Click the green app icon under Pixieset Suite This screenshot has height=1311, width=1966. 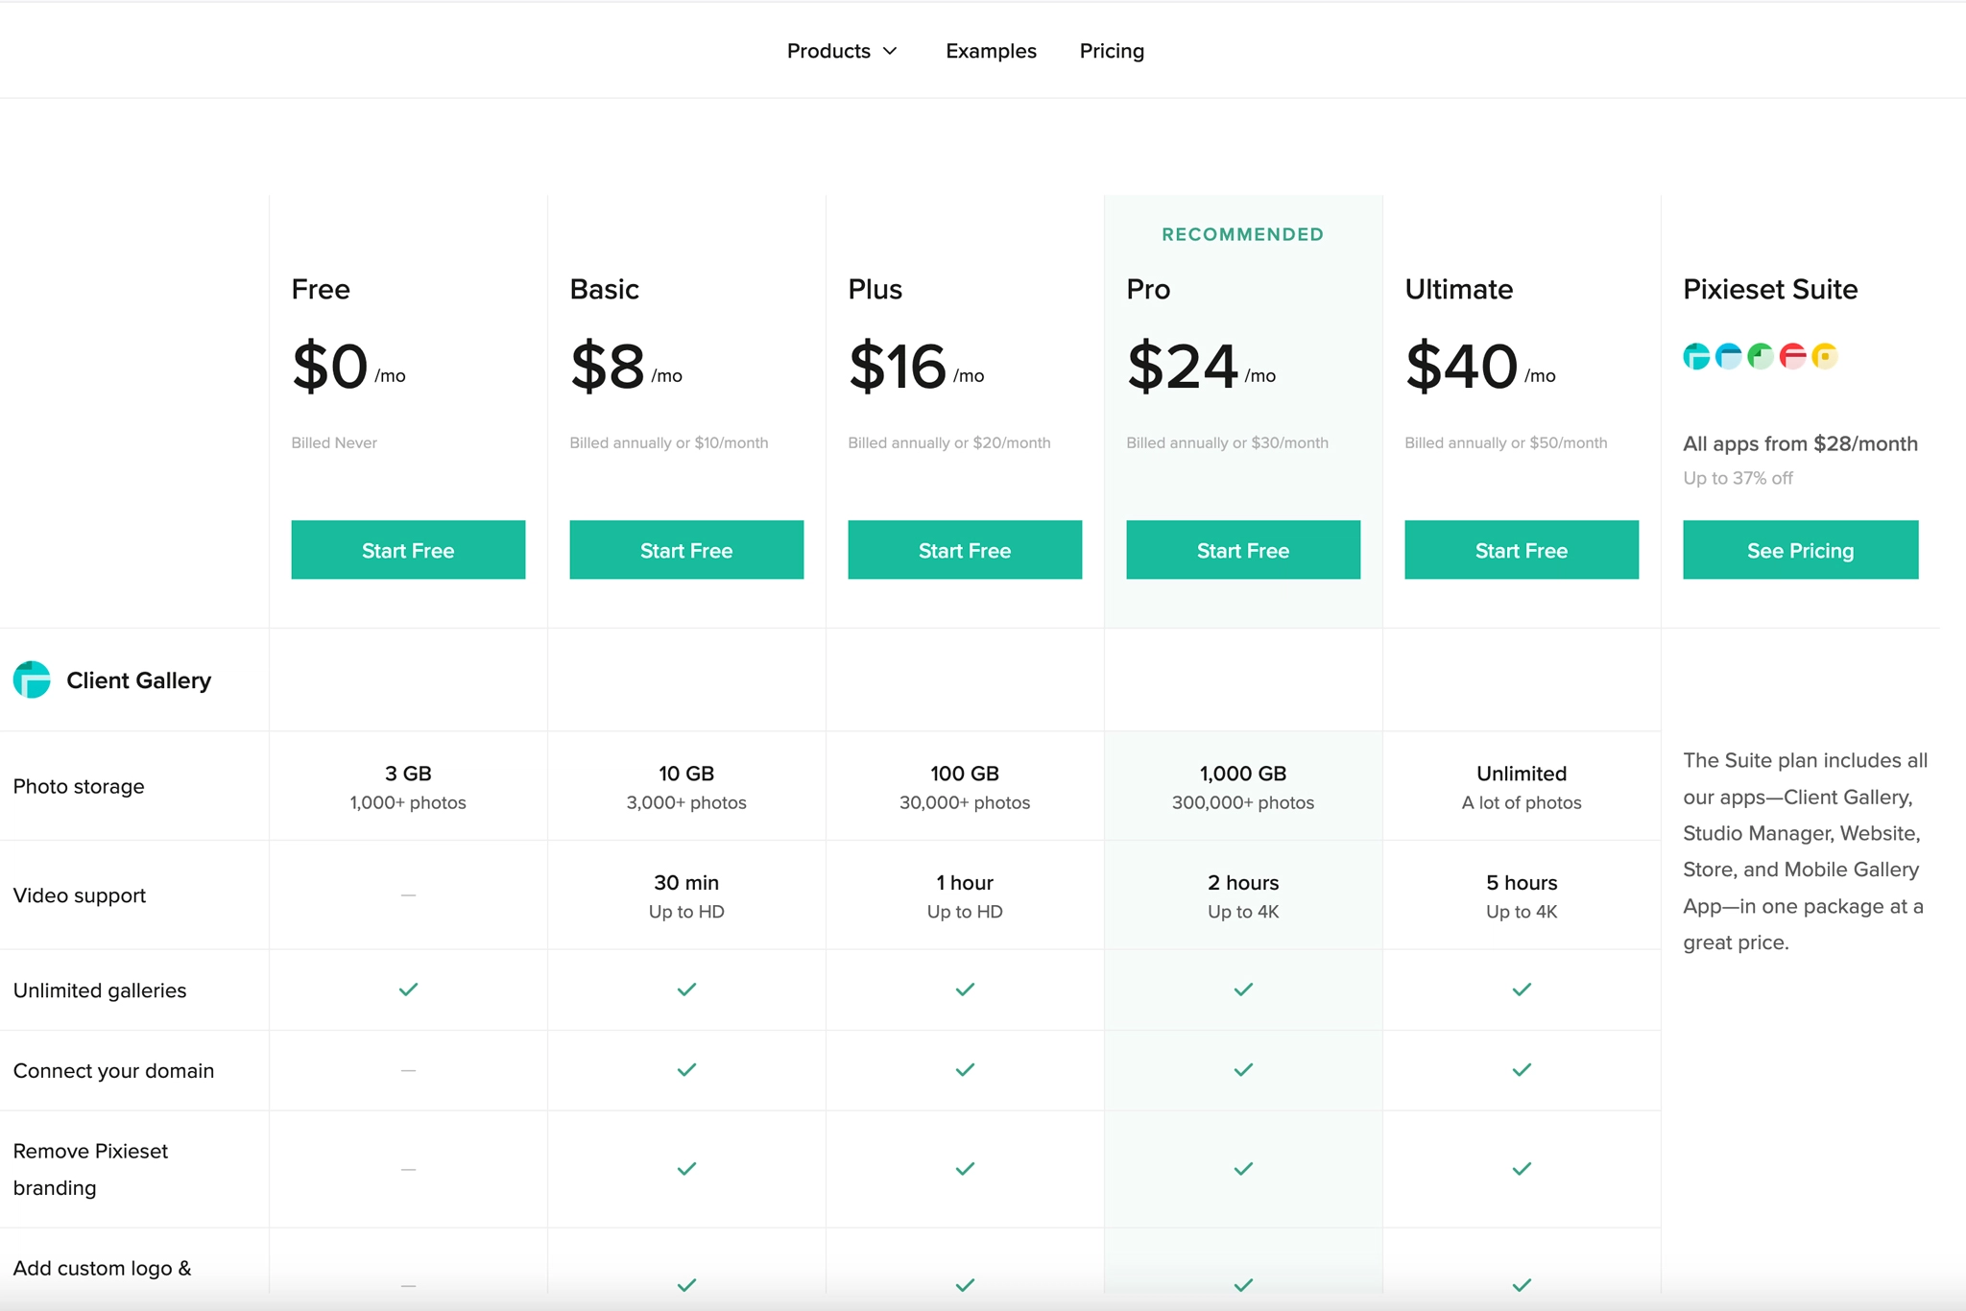(x=1761, y=356)
